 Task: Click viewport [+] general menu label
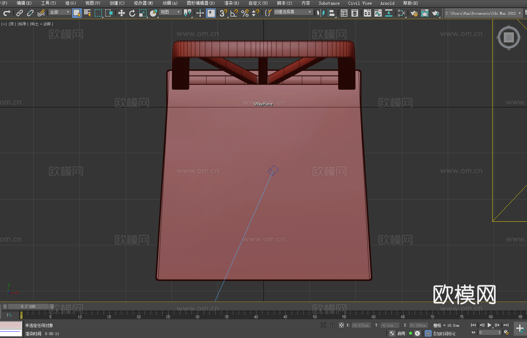(x=4, y=24)
